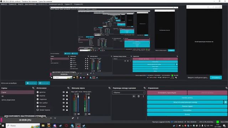
Task: Open desktop audio channel options menu
Action: (75, 114)
